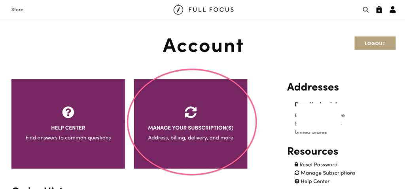Click the subscription refresh arrows icon
This screenshot has width=405, height=189.
click(x=191, y=112)
